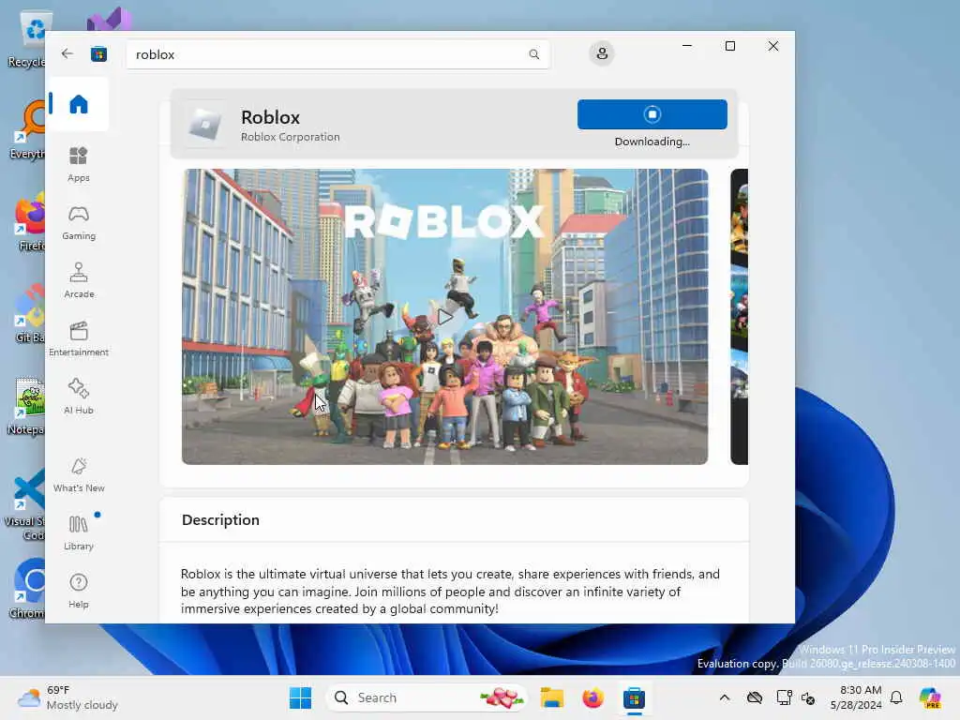This screenshot has height=720, width=960.
Task: Close the Microsoft Store window
Action: [773, 46]
